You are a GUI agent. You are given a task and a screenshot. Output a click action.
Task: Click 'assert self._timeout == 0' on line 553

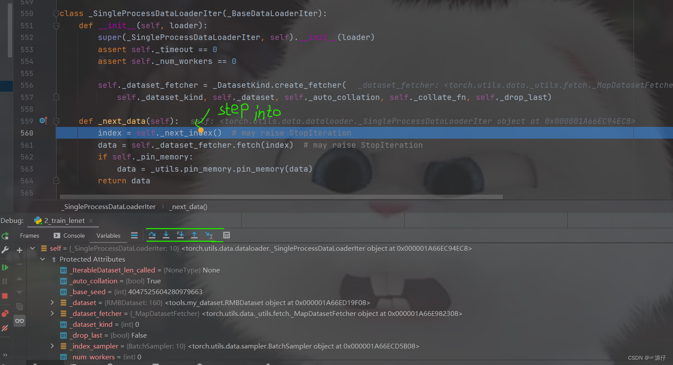(x=157, y=50)
